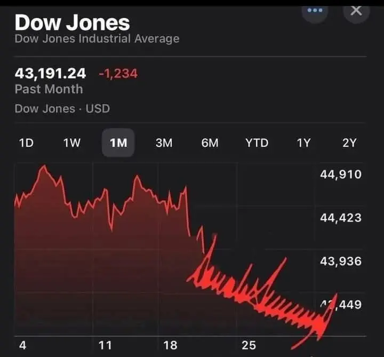
Task: Tap date marker 25 on the timeline
Action: pyautogui.click(x=249, y=345)
